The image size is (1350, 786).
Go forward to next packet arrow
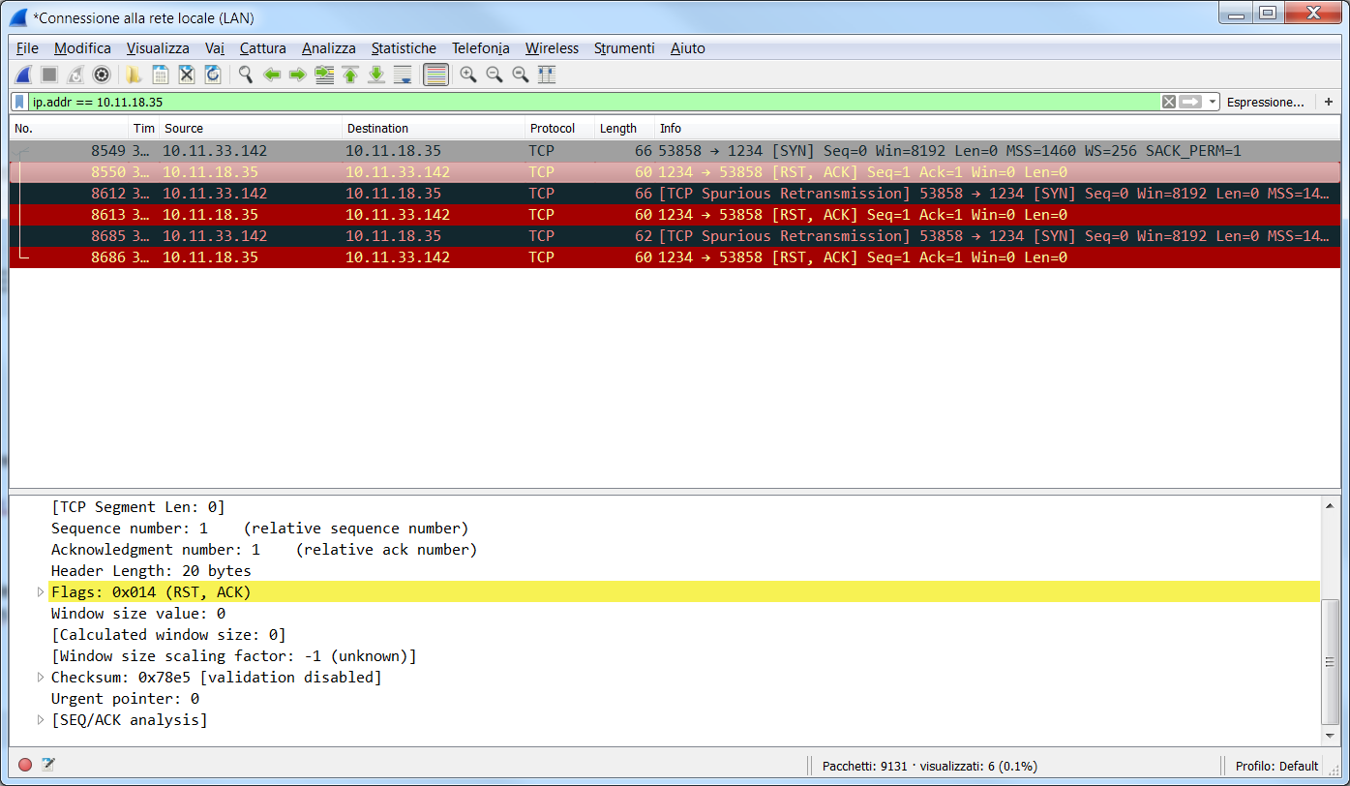[x=298, y=75]
